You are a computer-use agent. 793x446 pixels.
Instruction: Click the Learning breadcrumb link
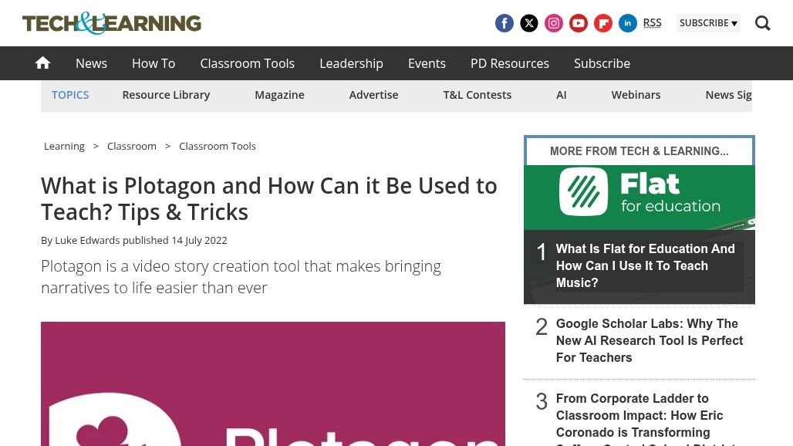(64, 146)
